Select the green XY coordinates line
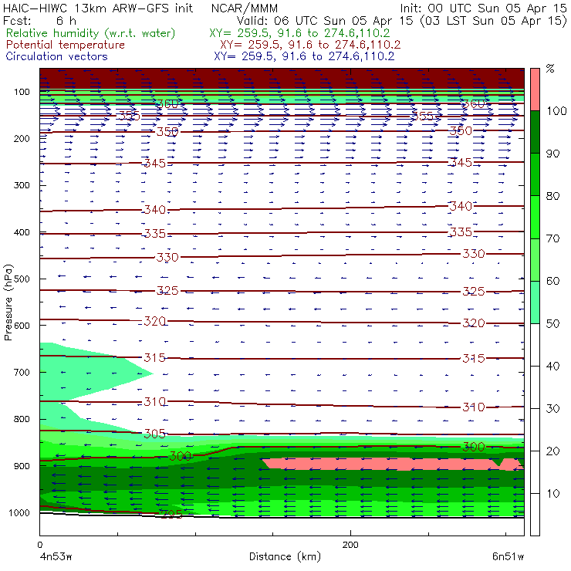The image size is (571, 571). pyautogui.click(x=299, y=33)
